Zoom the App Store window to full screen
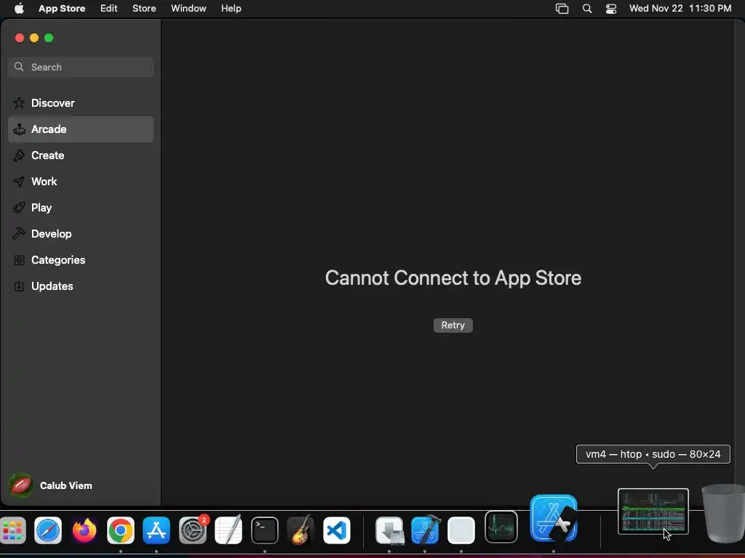Image resolution: width=745 pixels, height=558 pixels. (x=49, y=38)
